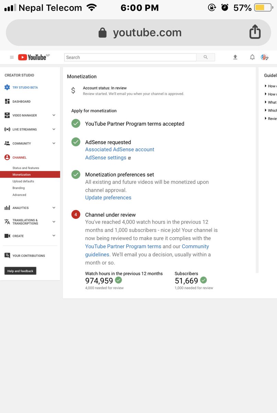
Task: Expand the Community section chevron
Action: [x=54, y=143]
